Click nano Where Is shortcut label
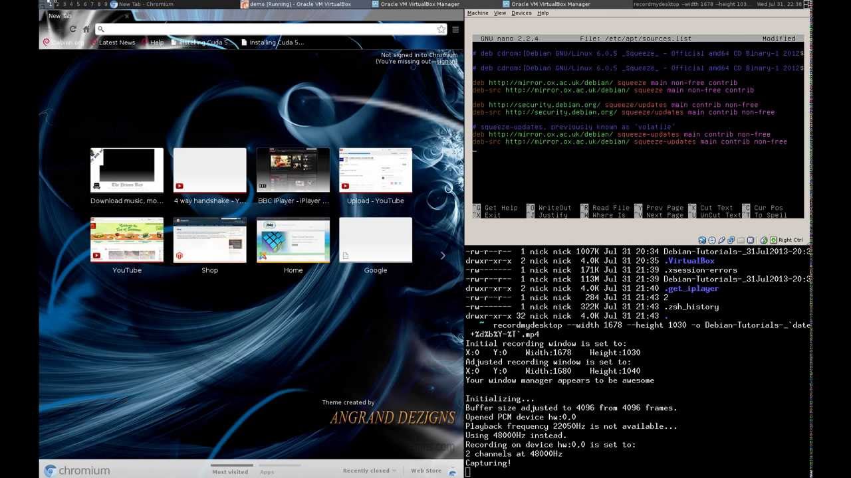Image resolution: width=851 pixels, height=478 pixels. (x=608, y=215)
